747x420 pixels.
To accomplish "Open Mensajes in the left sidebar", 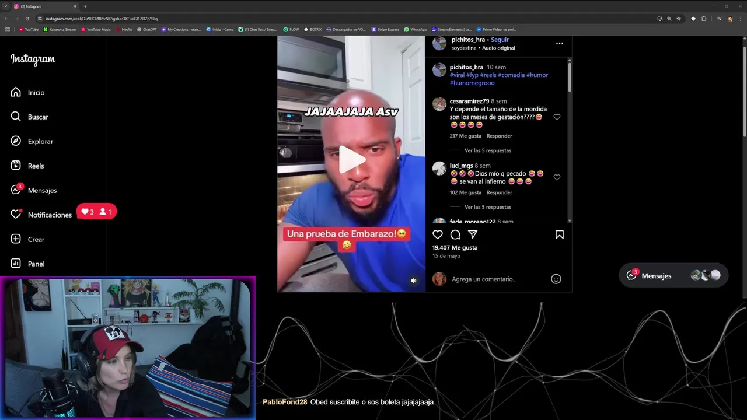I will pyautogui.click(x=34, y=190).
